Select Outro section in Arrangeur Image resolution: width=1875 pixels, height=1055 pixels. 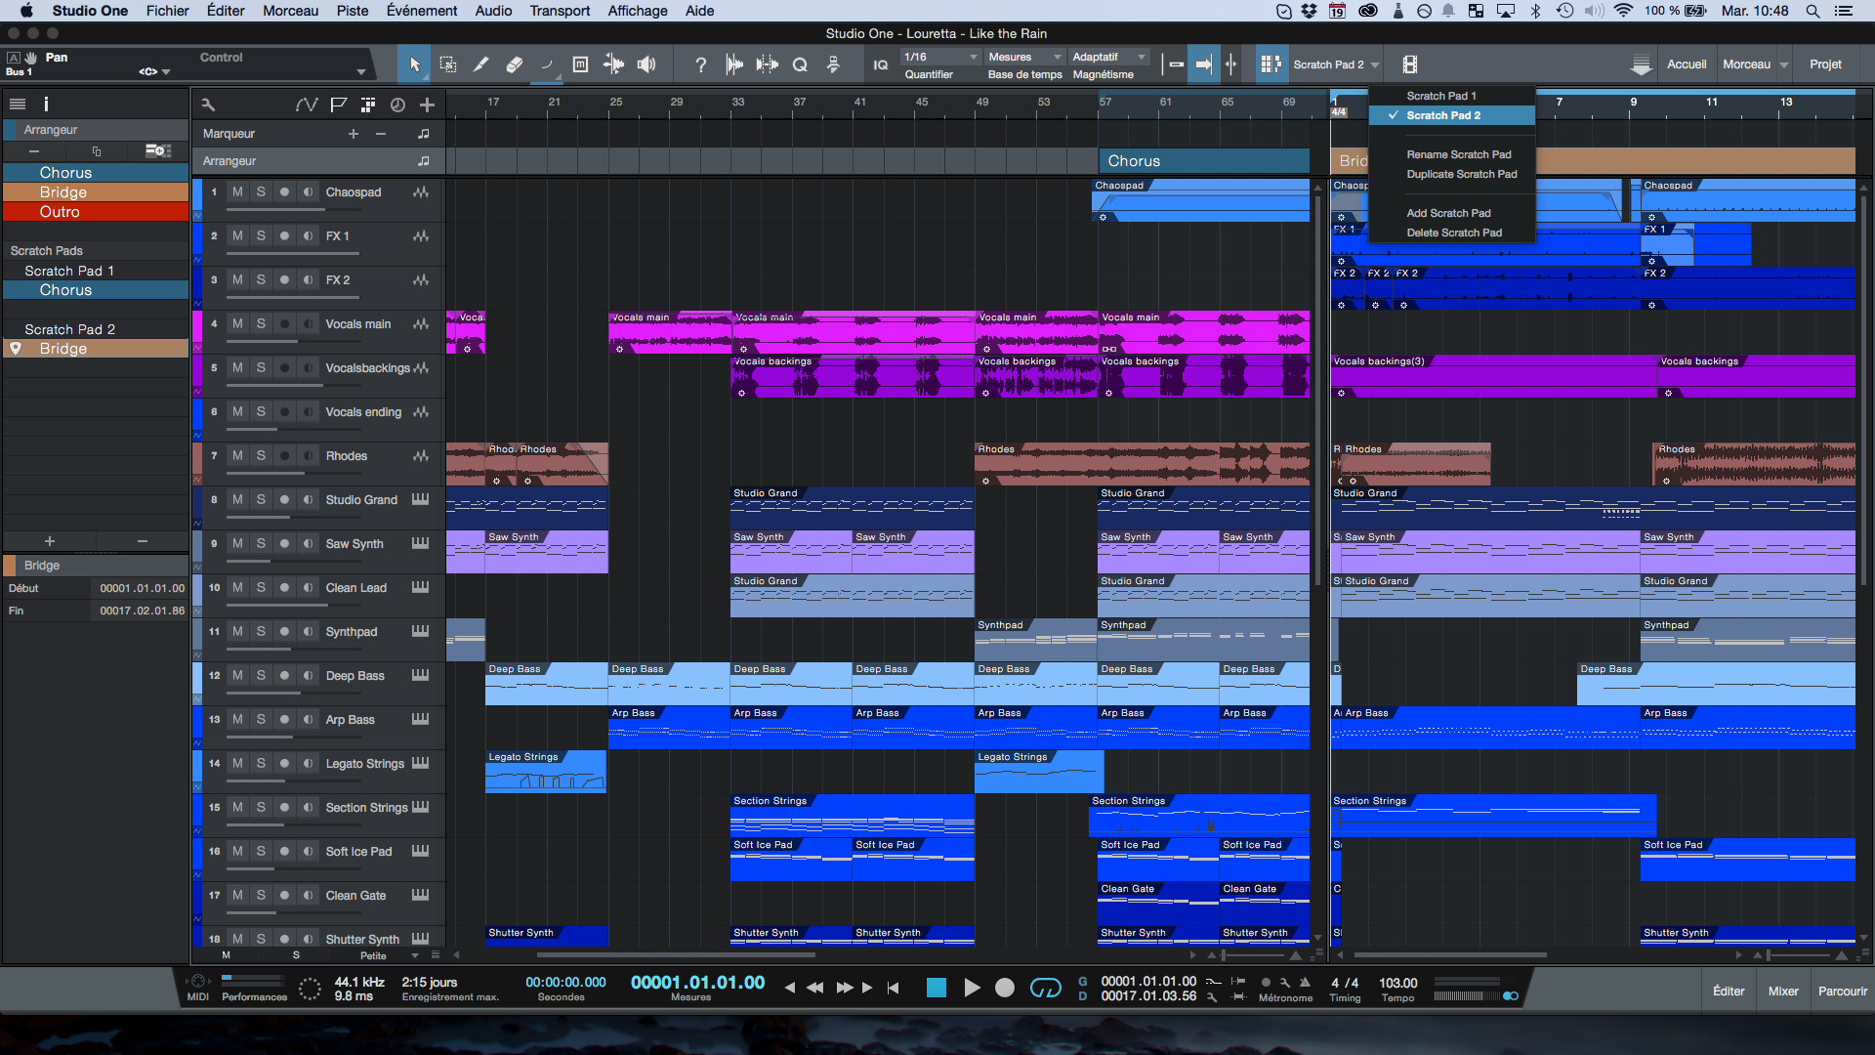[96, 212]
